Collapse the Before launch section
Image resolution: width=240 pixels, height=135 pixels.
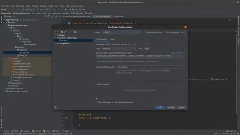[x=96, y=84]
